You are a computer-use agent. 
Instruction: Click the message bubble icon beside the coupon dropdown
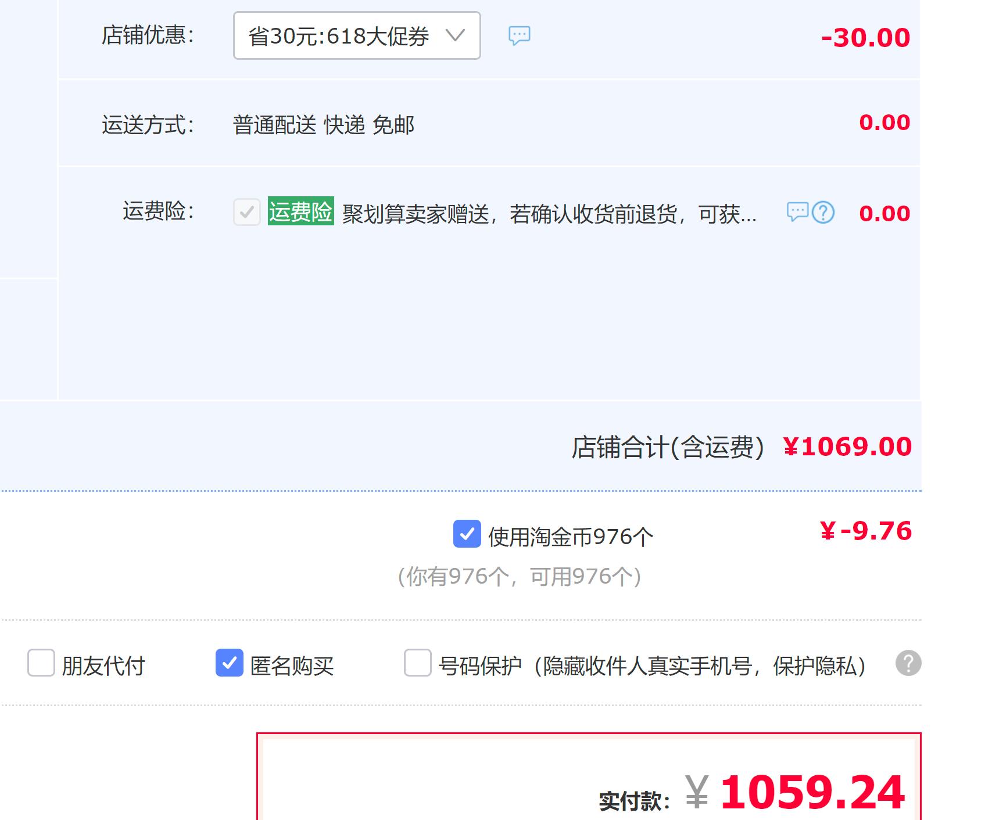(519, 35)
